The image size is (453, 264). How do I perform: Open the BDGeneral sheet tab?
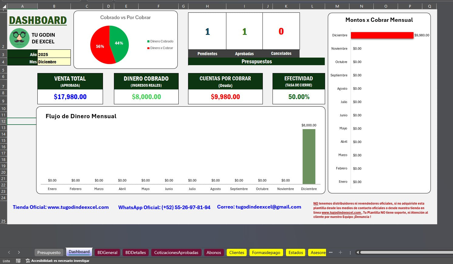point(107,252)
